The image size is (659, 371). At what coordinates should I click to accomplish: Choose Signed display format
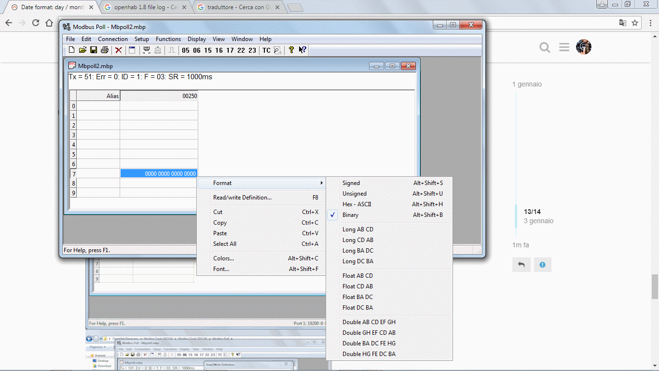351,183
